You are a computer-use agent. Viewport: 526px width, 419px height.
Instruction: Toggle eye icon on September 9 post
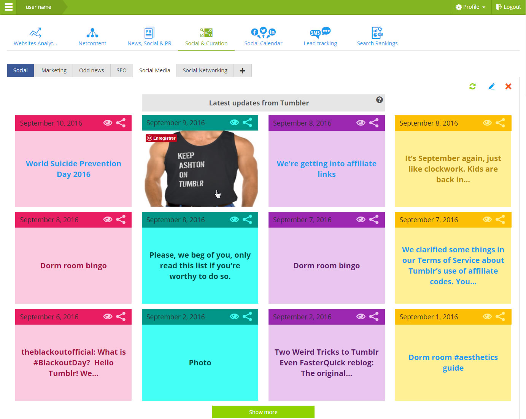(x=235, y=123)
